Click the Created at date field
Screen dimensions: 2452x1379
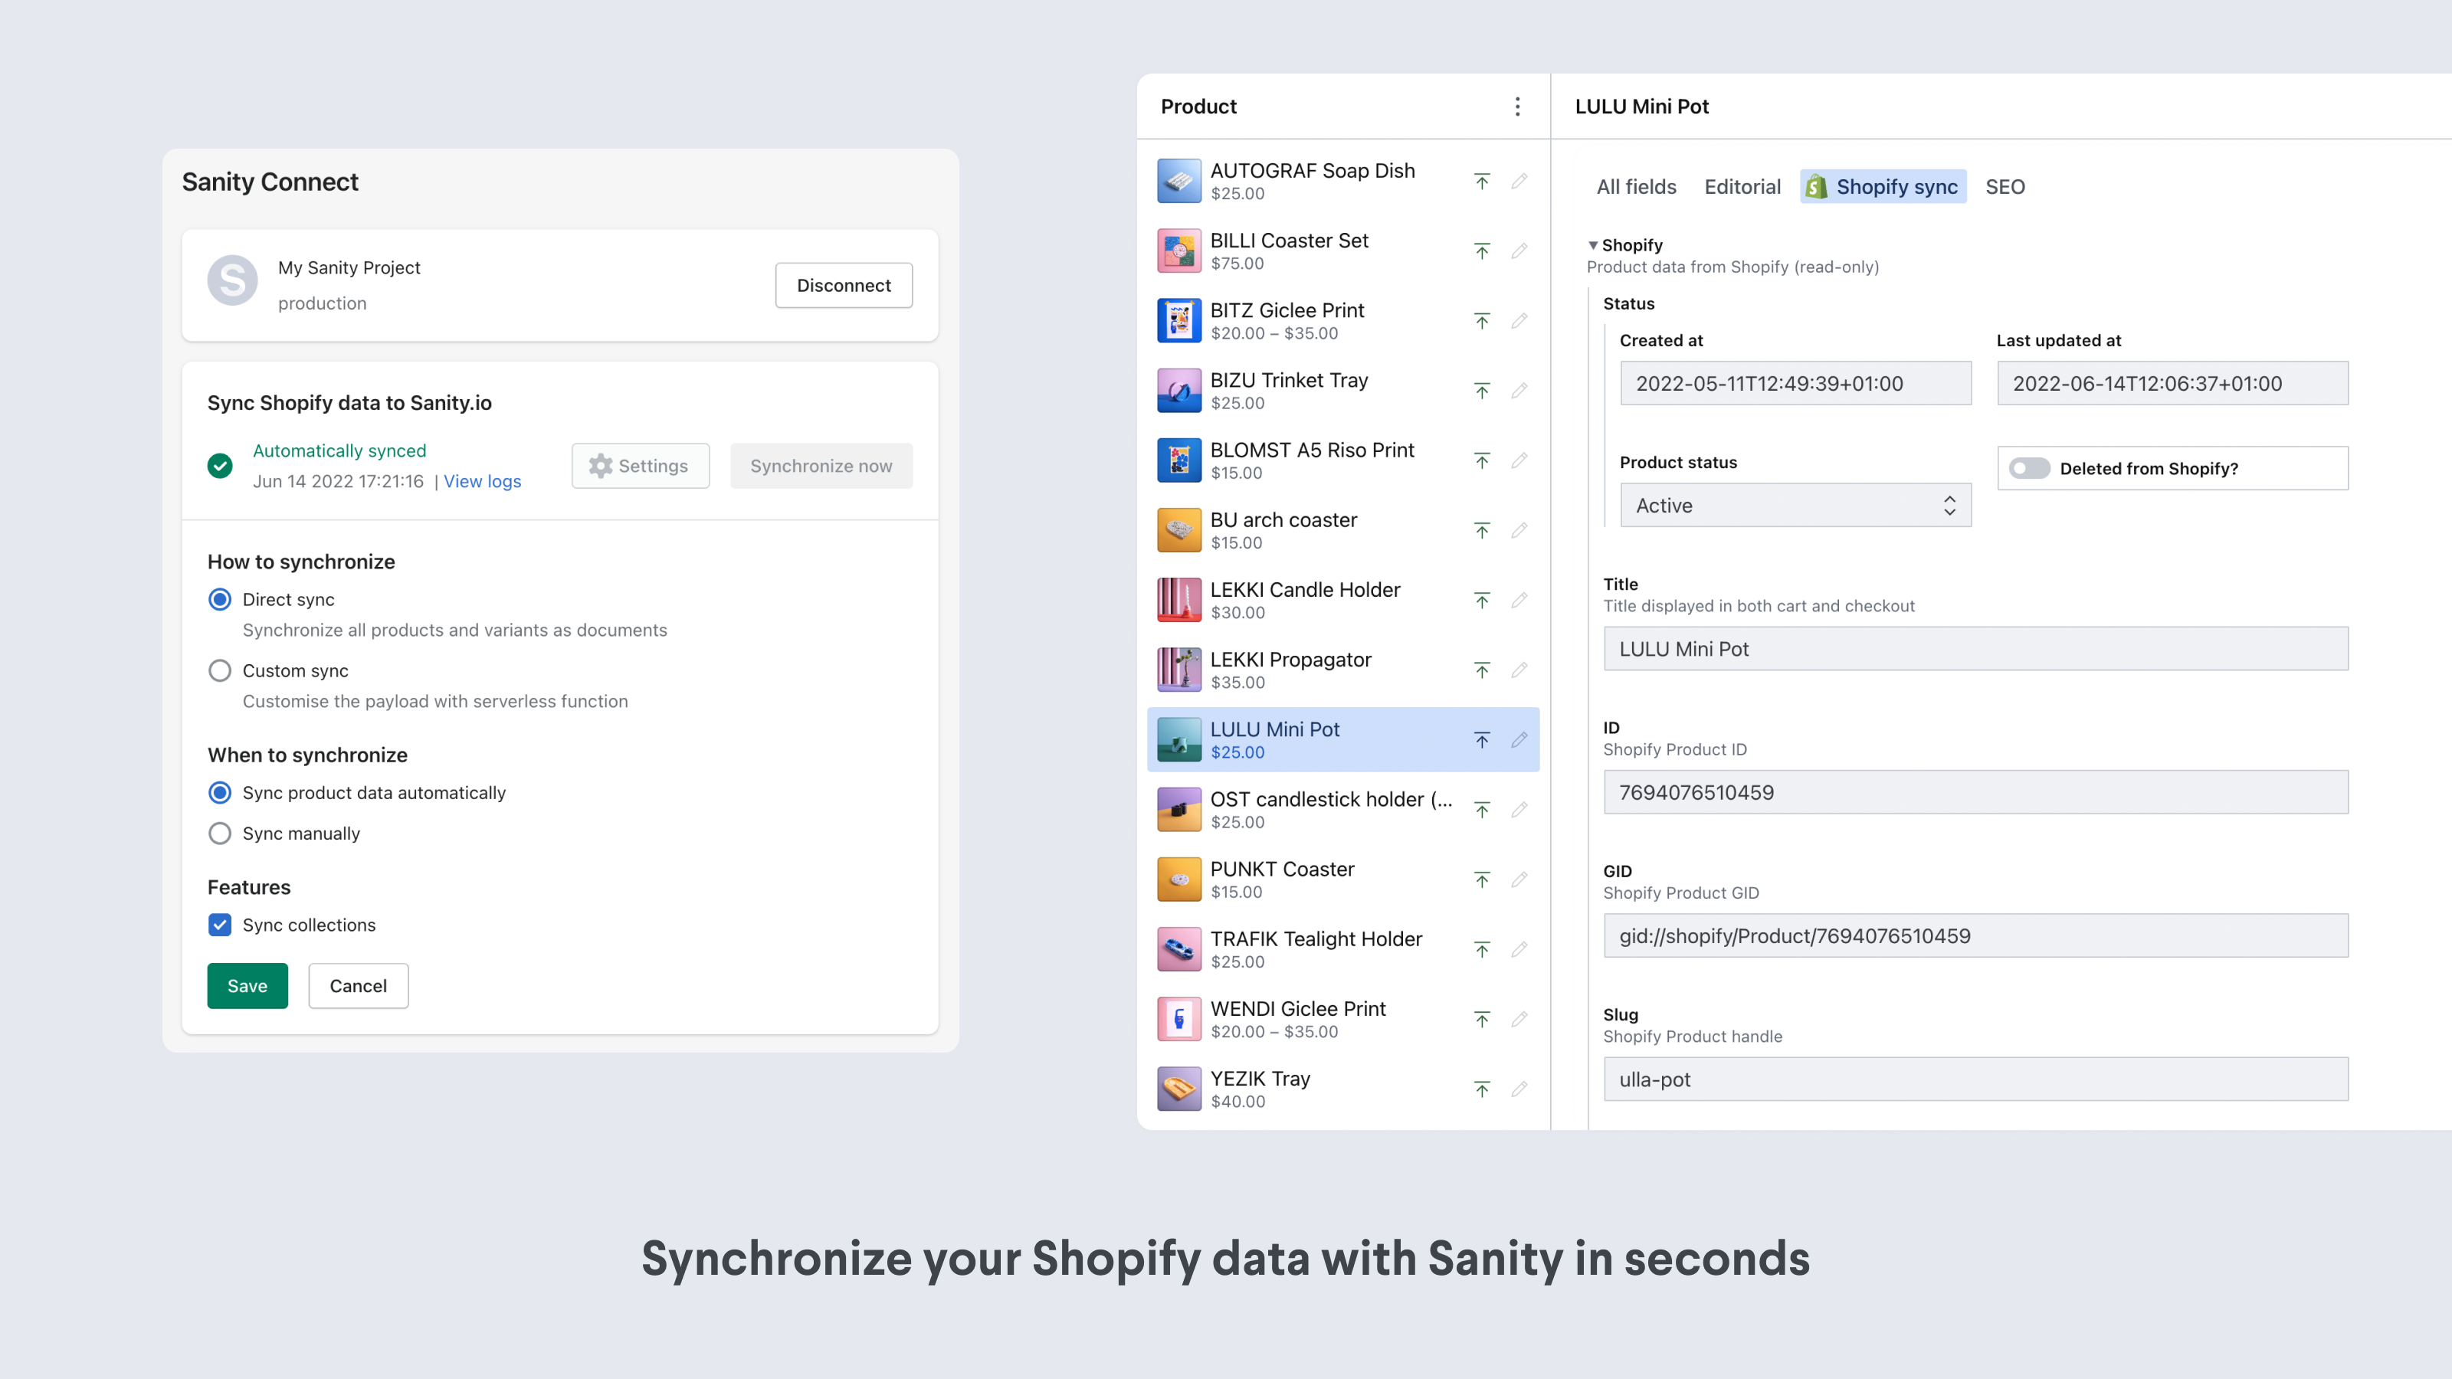(x=1795, y=384)
